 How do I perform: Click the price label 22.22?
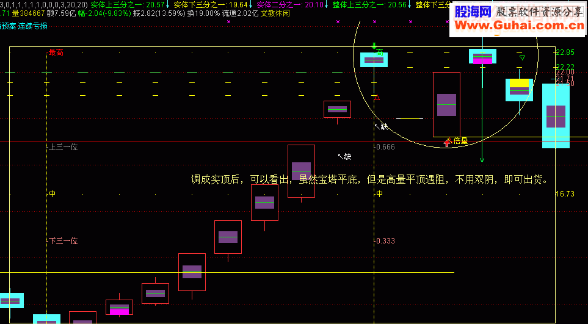click(565, 67)
